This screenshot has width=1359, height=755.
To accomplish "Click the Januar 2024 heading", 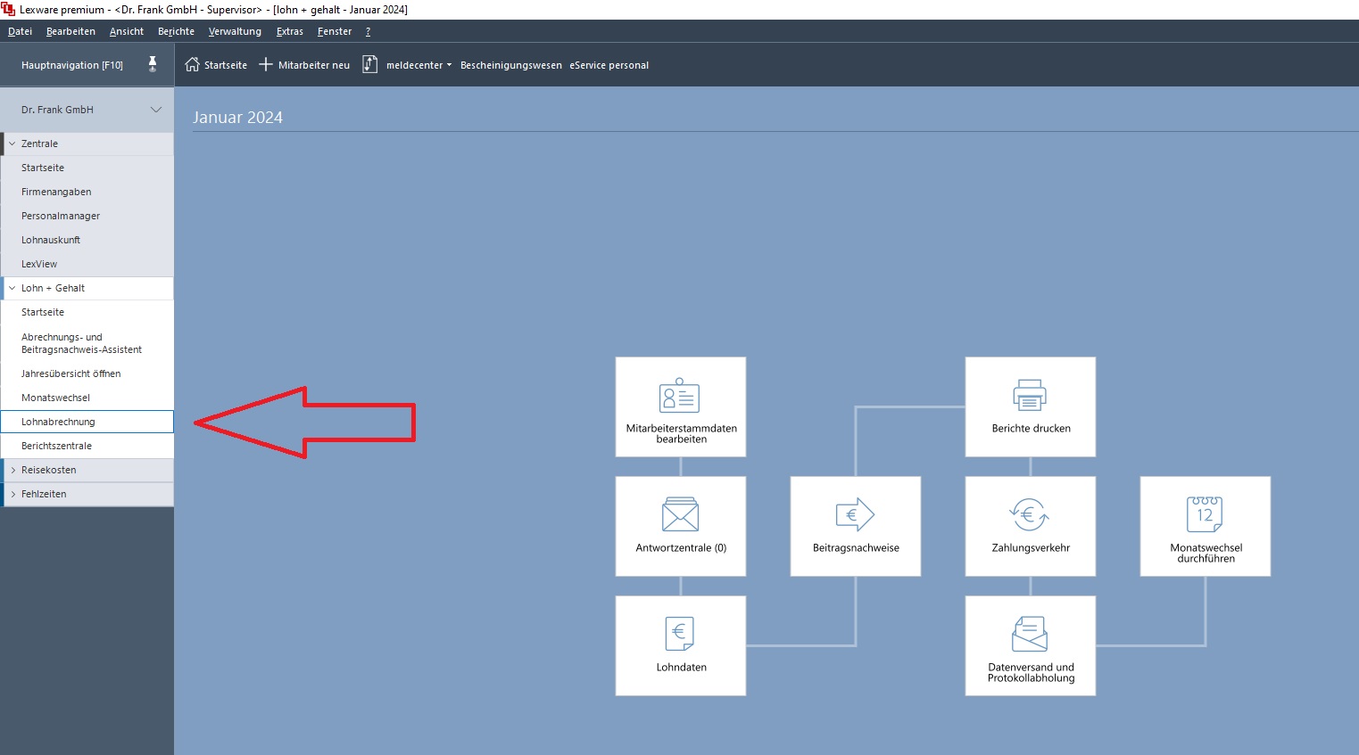I will coord(237,118).
